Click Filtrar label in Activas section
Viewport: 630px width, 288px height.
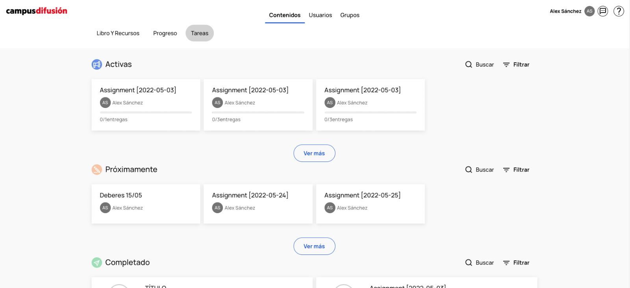click(x=521, y=65)
